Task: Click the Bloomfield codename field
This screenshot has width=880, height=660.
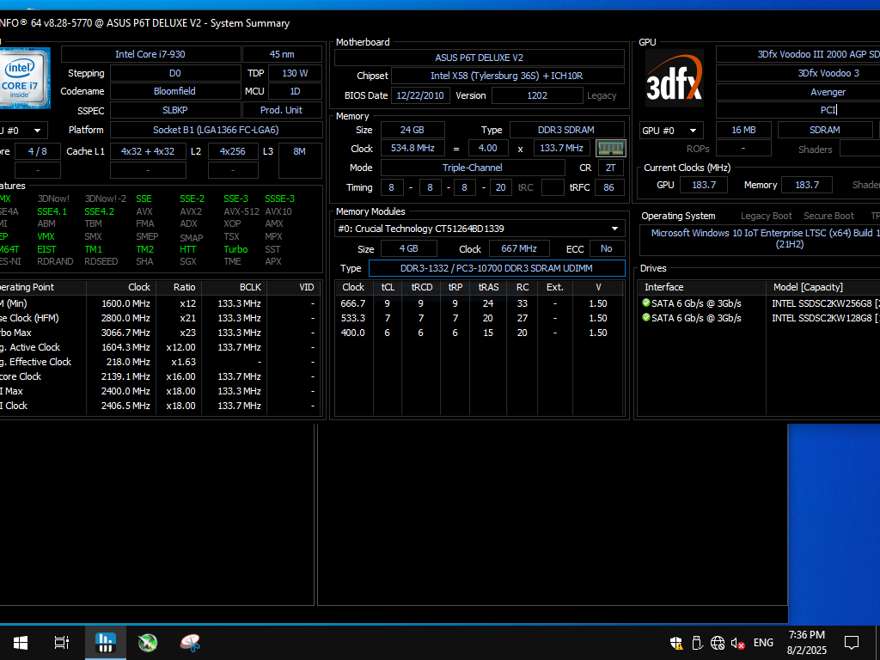Action: pos(175,91)
